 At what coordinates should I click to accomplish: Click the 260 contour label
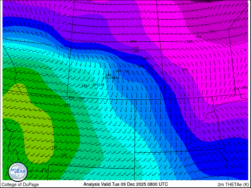click(209, 2)
